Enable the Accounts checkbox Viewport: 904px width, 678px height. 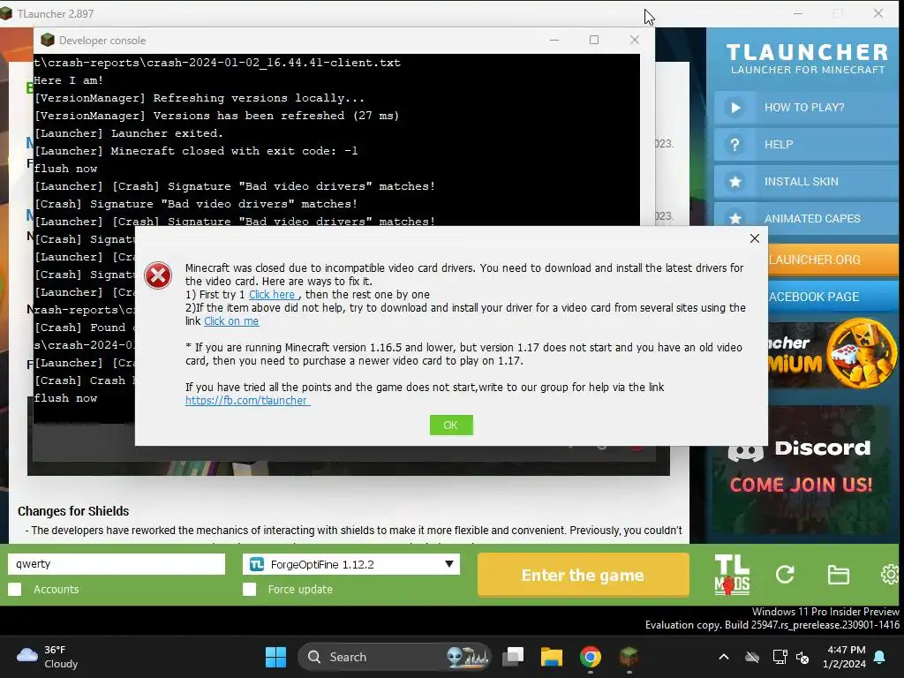pos(15,589)
